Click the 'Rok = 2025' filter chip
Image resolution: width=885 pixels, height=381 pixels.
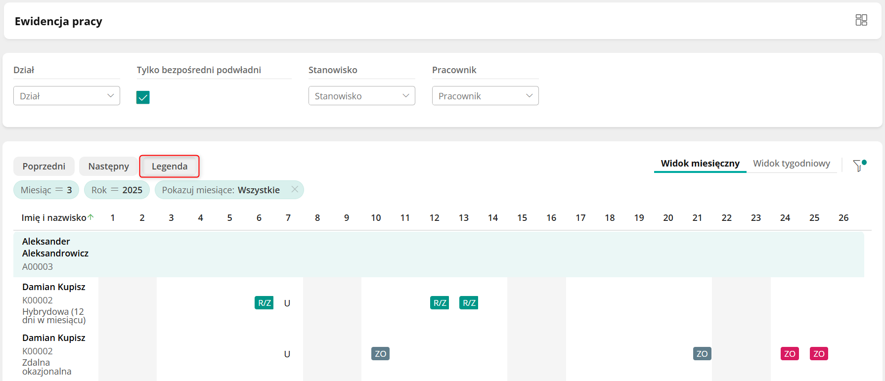point(117,190)
